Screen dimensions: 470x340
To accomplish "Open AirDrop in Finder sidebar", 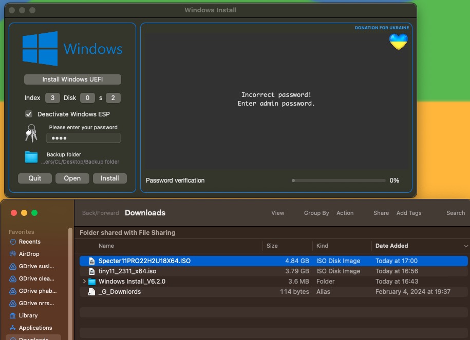I will (x=29, y=254).
